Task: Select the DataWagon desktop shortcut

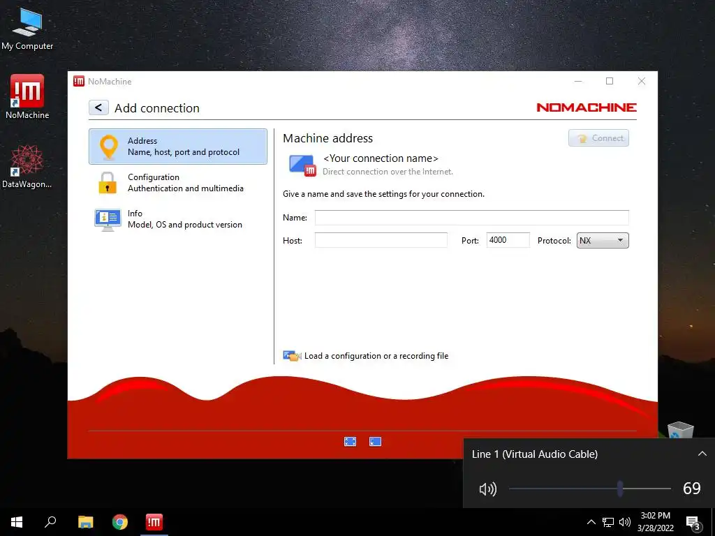Action: (x=27, y=166)
